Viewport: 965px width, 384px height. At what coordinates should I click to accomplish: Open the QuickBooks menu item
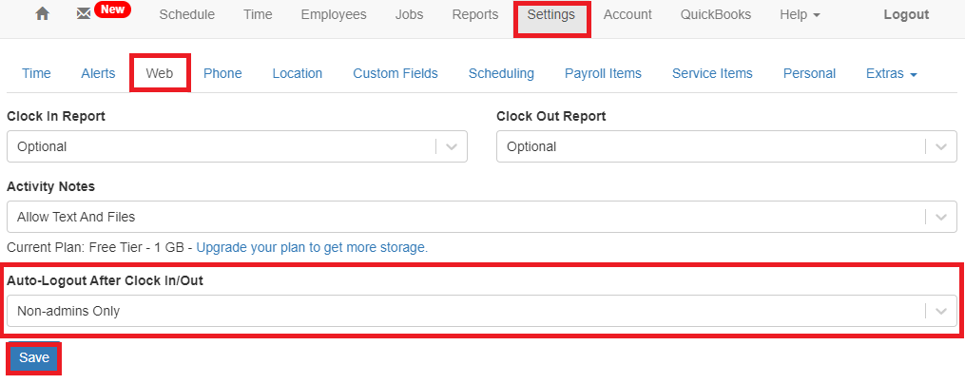[715, 14]
